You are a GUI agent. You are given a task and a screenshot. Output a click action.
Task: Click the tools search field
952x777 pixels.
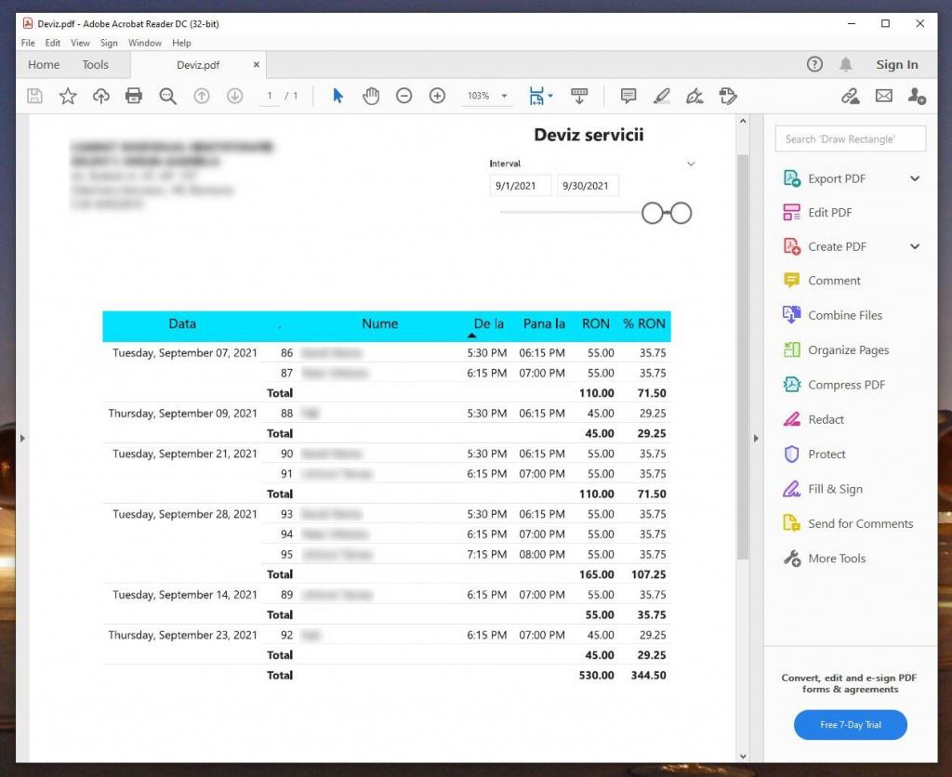(850, 138)
